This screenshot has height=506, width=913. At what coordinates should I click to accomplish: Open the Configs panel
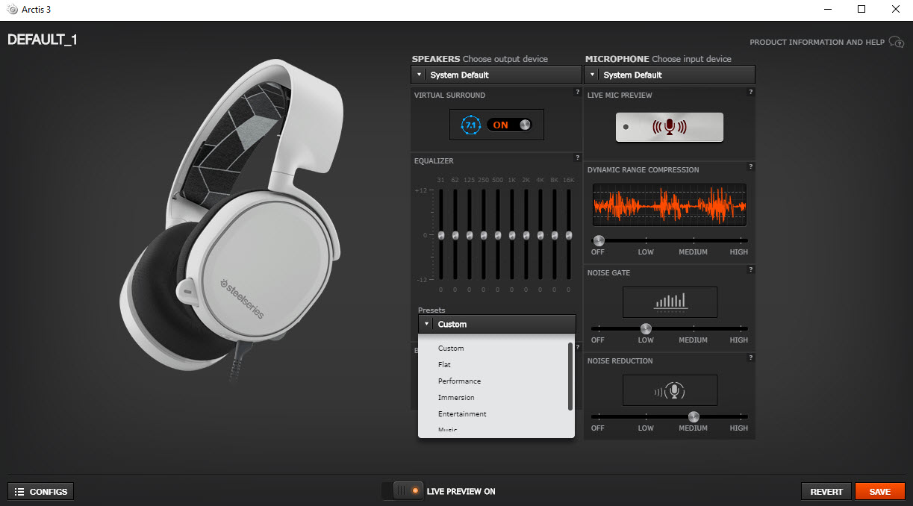(x=41, y=491)
